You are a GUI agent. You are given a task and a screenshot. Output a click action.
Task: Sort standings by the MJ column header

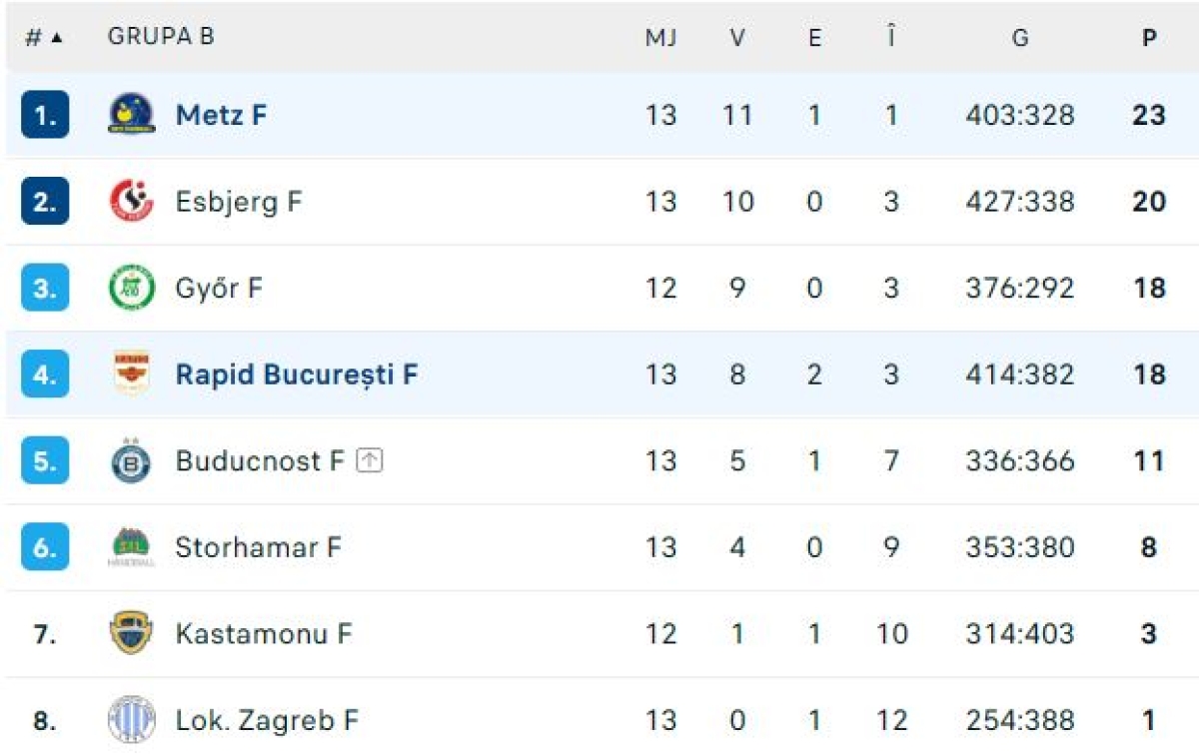pos(660,38)
